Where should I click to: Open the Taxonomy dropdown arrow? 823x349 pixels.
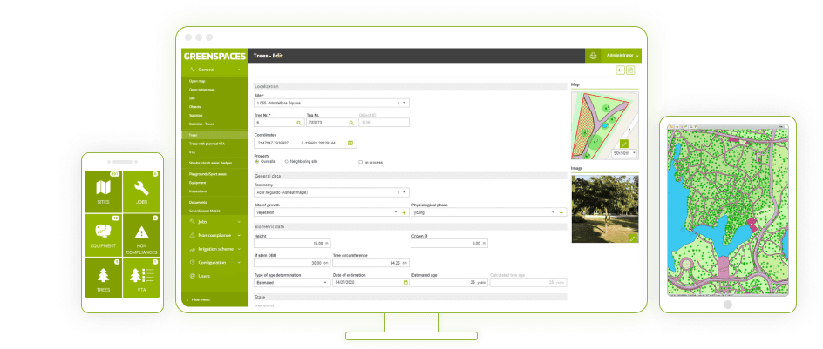405,192
